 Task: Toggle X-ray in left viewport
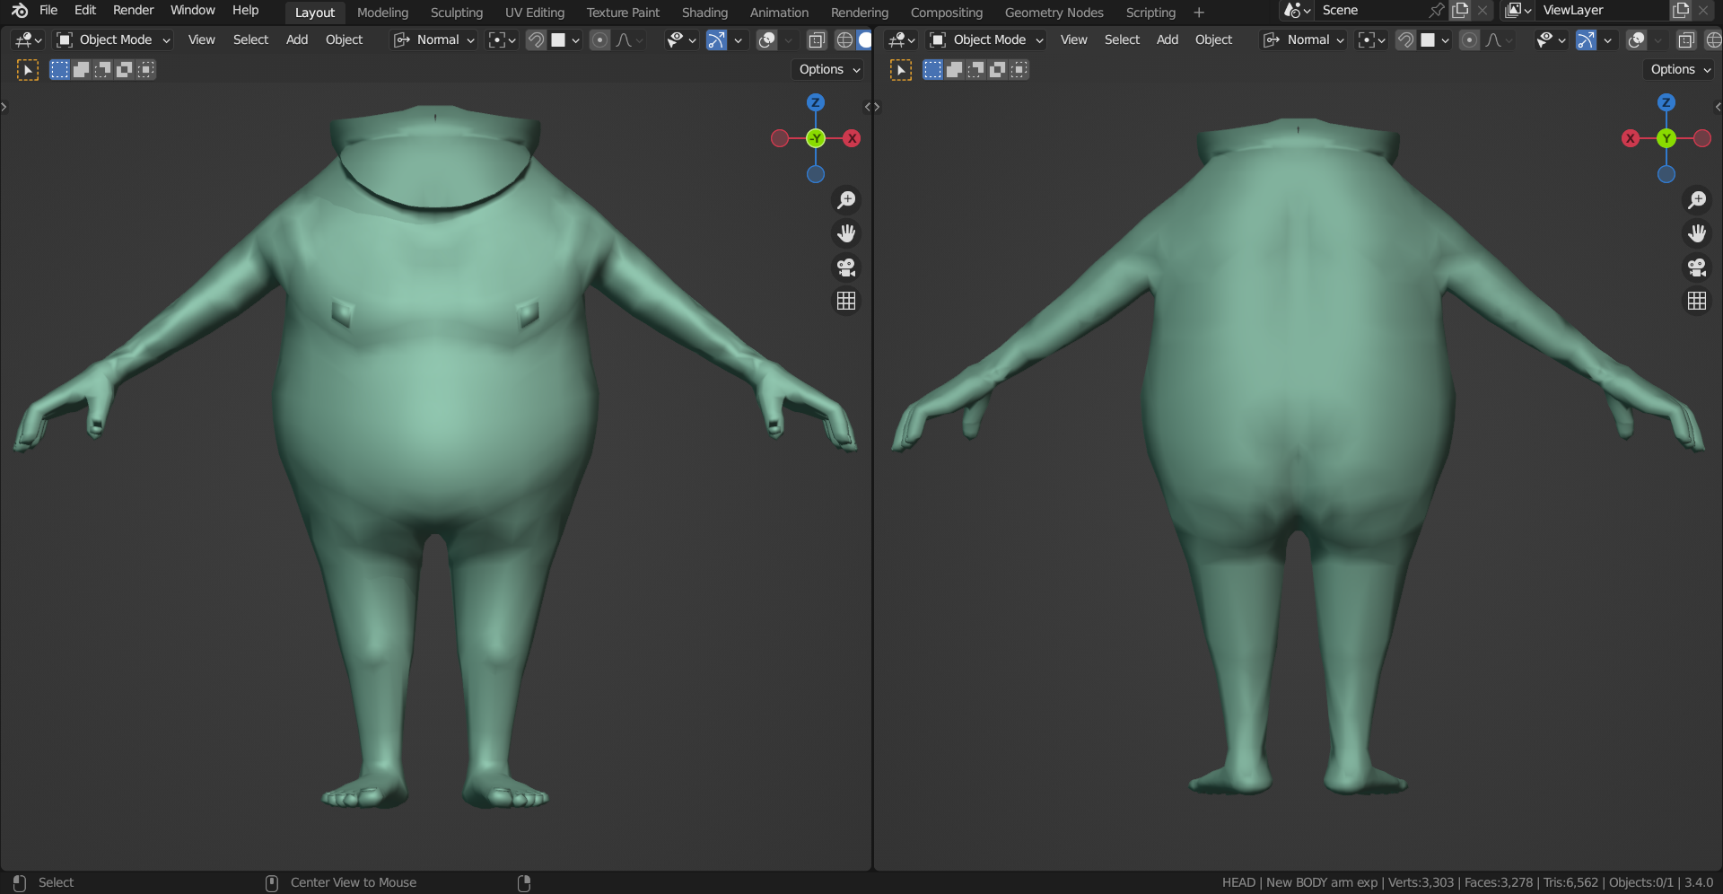tap(817, 40)
